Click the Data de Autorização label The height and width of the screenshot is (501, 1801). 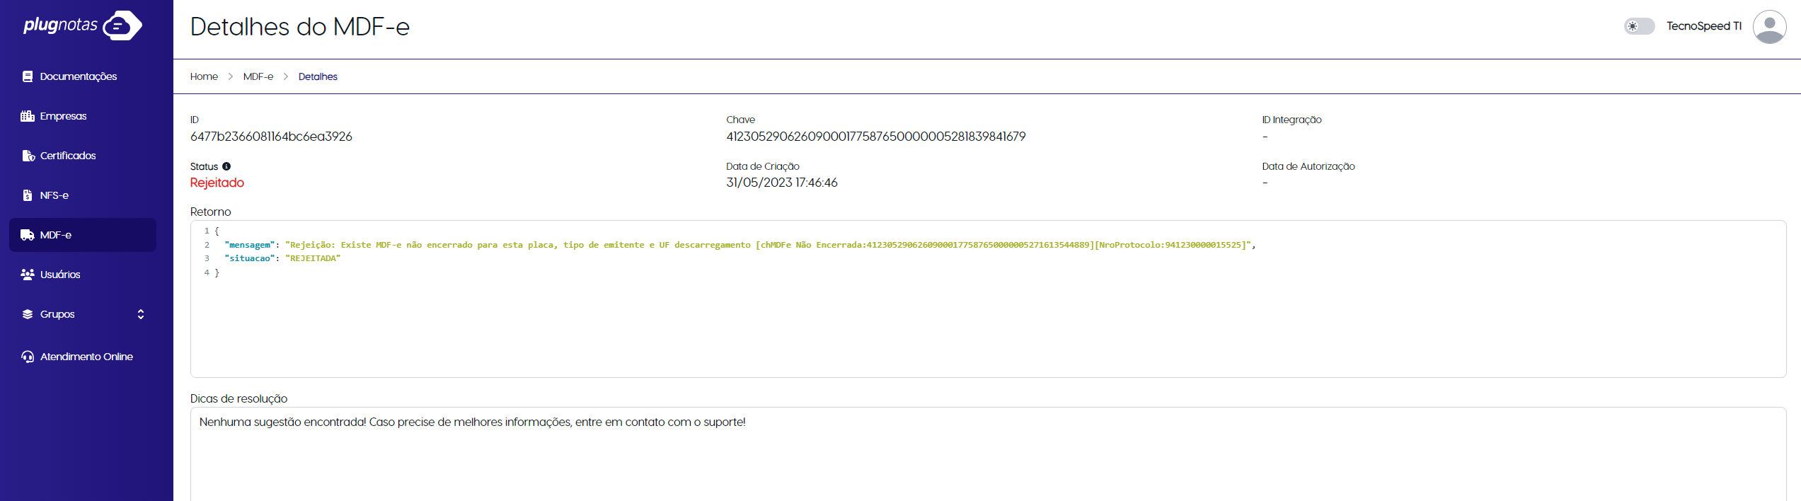tap(1308, 166)
